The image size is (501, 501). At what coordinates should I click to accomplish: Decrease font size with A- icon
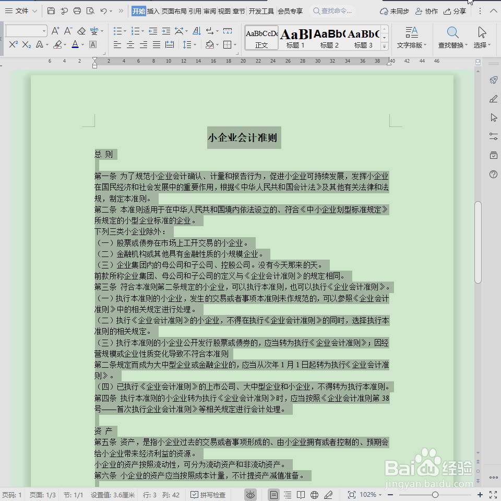coord(68,31)
